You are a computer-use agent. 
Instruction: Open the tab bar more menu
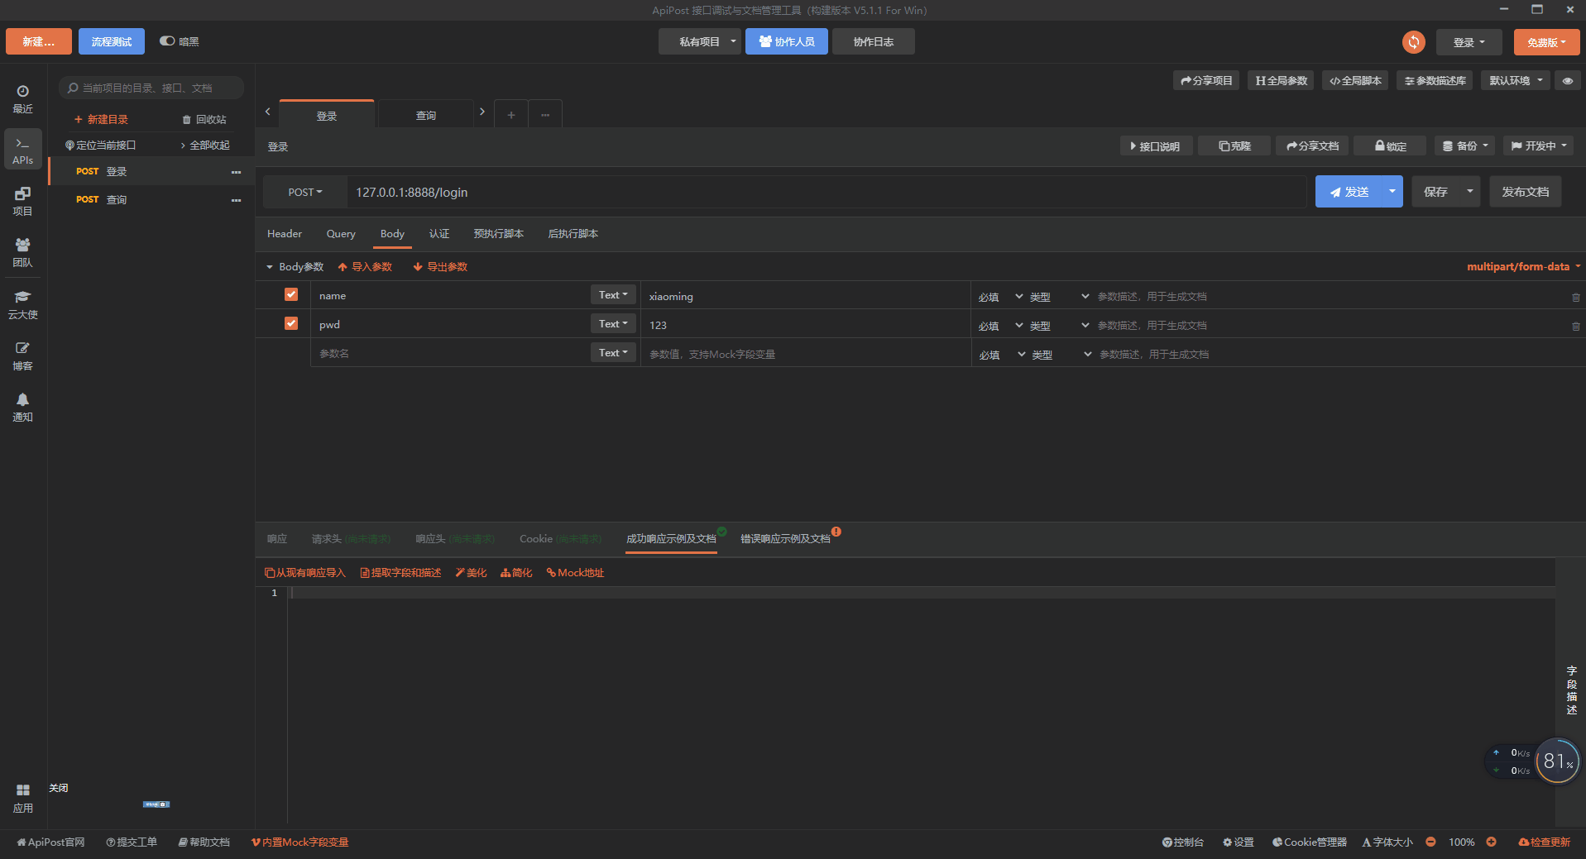545,115
